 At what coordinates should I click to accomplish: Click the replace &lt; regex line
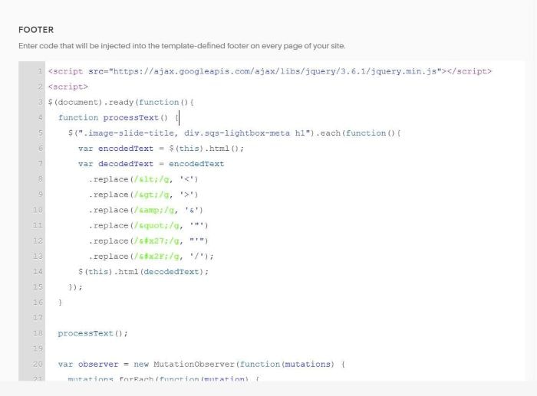(x=143, y=178)
